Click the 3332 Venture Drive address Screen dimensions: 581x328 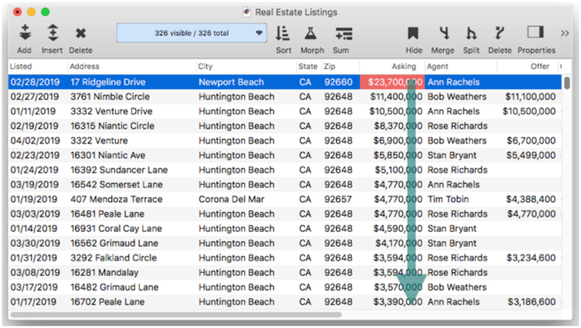click(x=111, y=111)
